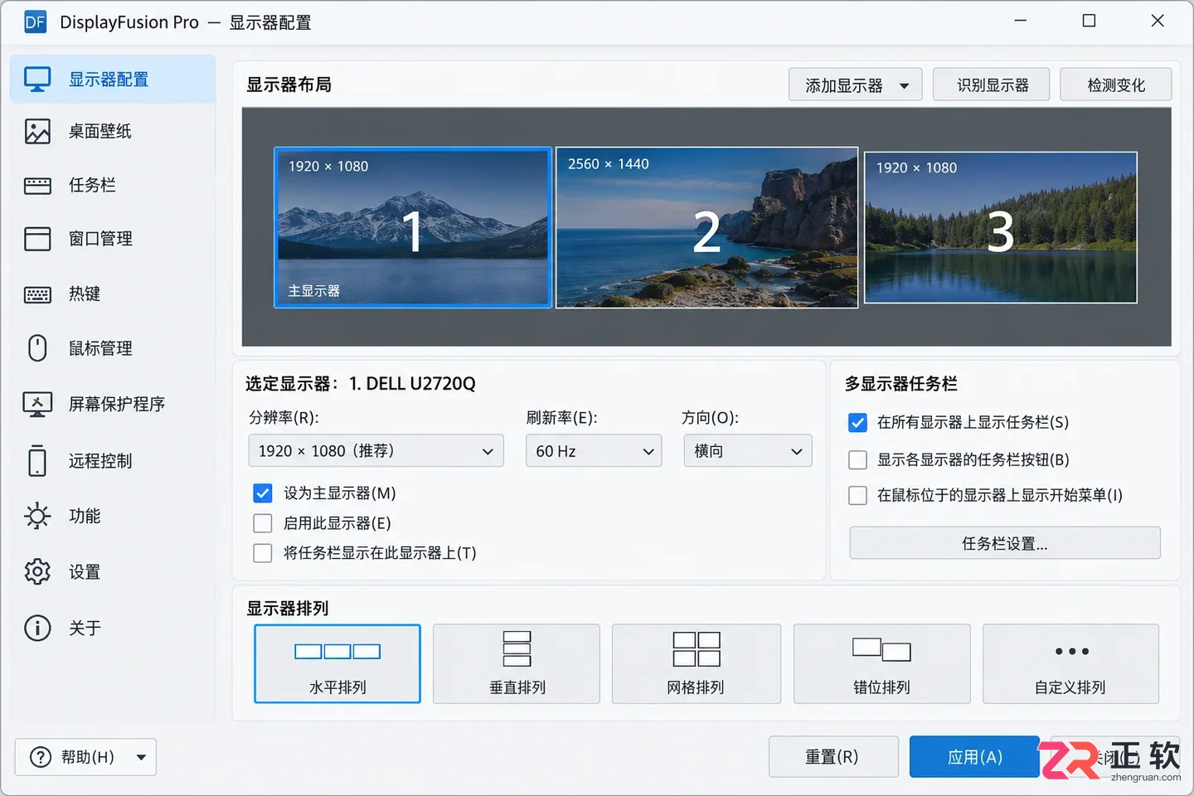
Task: Apply changes with 应用(A) button
Action: pyautogui.click(x=974, y=757)
